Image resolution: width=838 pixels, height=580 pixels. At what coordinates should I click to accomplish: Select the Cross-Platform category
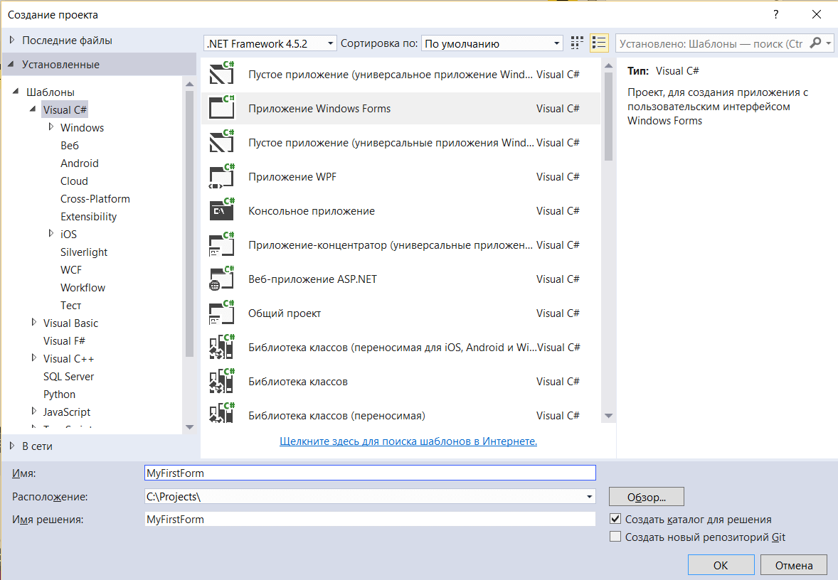[x=95, y=198]
